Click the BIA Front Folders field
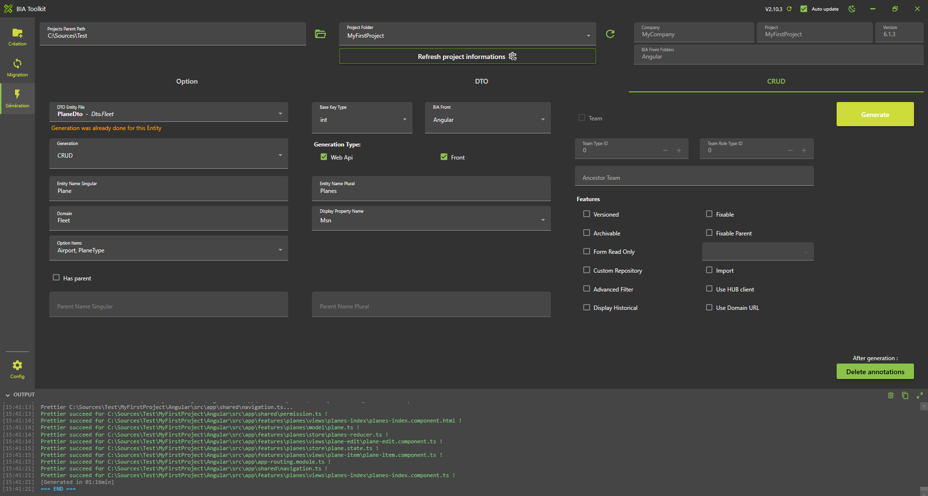928x496 pixels. 779,55
